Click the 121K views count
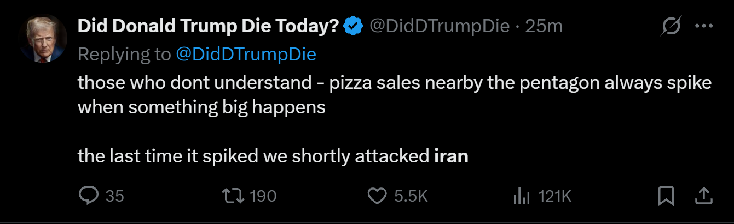 [x=555, y=196]
